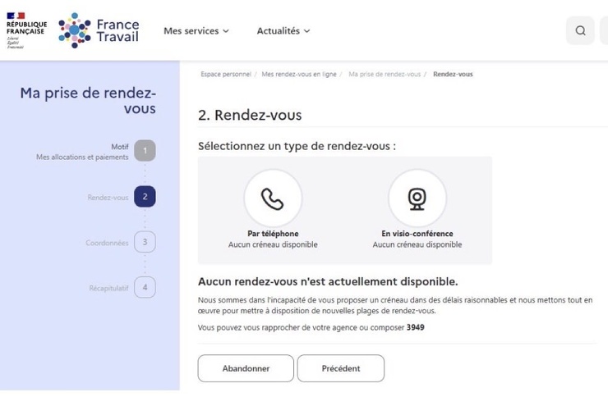Image resolution: width=608 pixels, height=415 pixels.
Task: Expand the Mes services menu
Action: (196, 31)
